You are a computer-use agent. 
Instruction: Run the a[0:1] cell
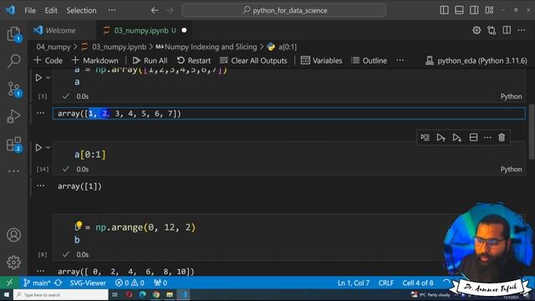pos(38,147)
